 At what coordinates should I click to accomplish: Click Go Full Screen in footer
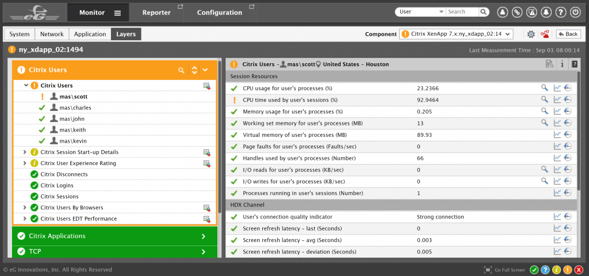pos(504,270)
